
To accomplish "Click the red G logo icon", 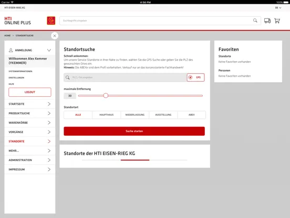I will (51, 21).
